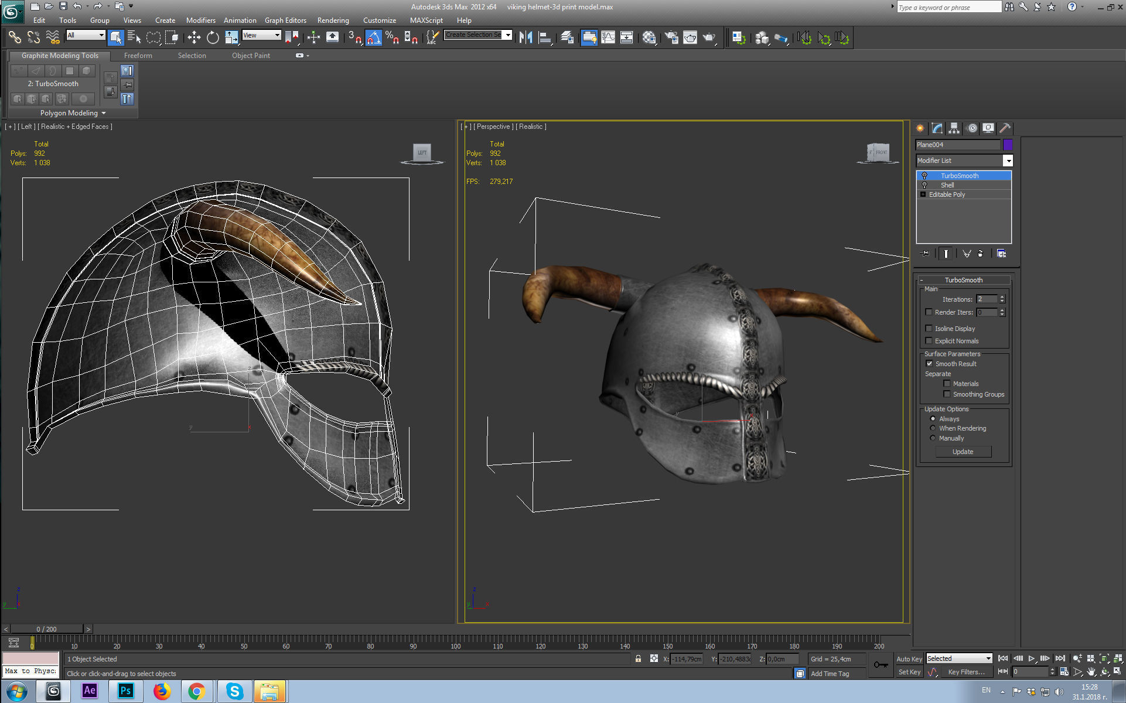This screenshot has height=703, width=1126.
Task: Uncheck the Smooth Result checkbox
Action: pos(929,364)
